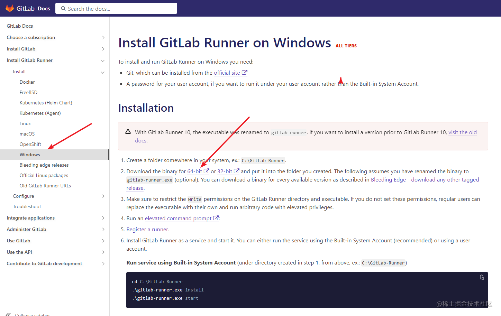The height and width of the screenshot is (316, 501).
Task: Open Bleeding Edge download tagged release link
Action: click(x=425, y=179)
